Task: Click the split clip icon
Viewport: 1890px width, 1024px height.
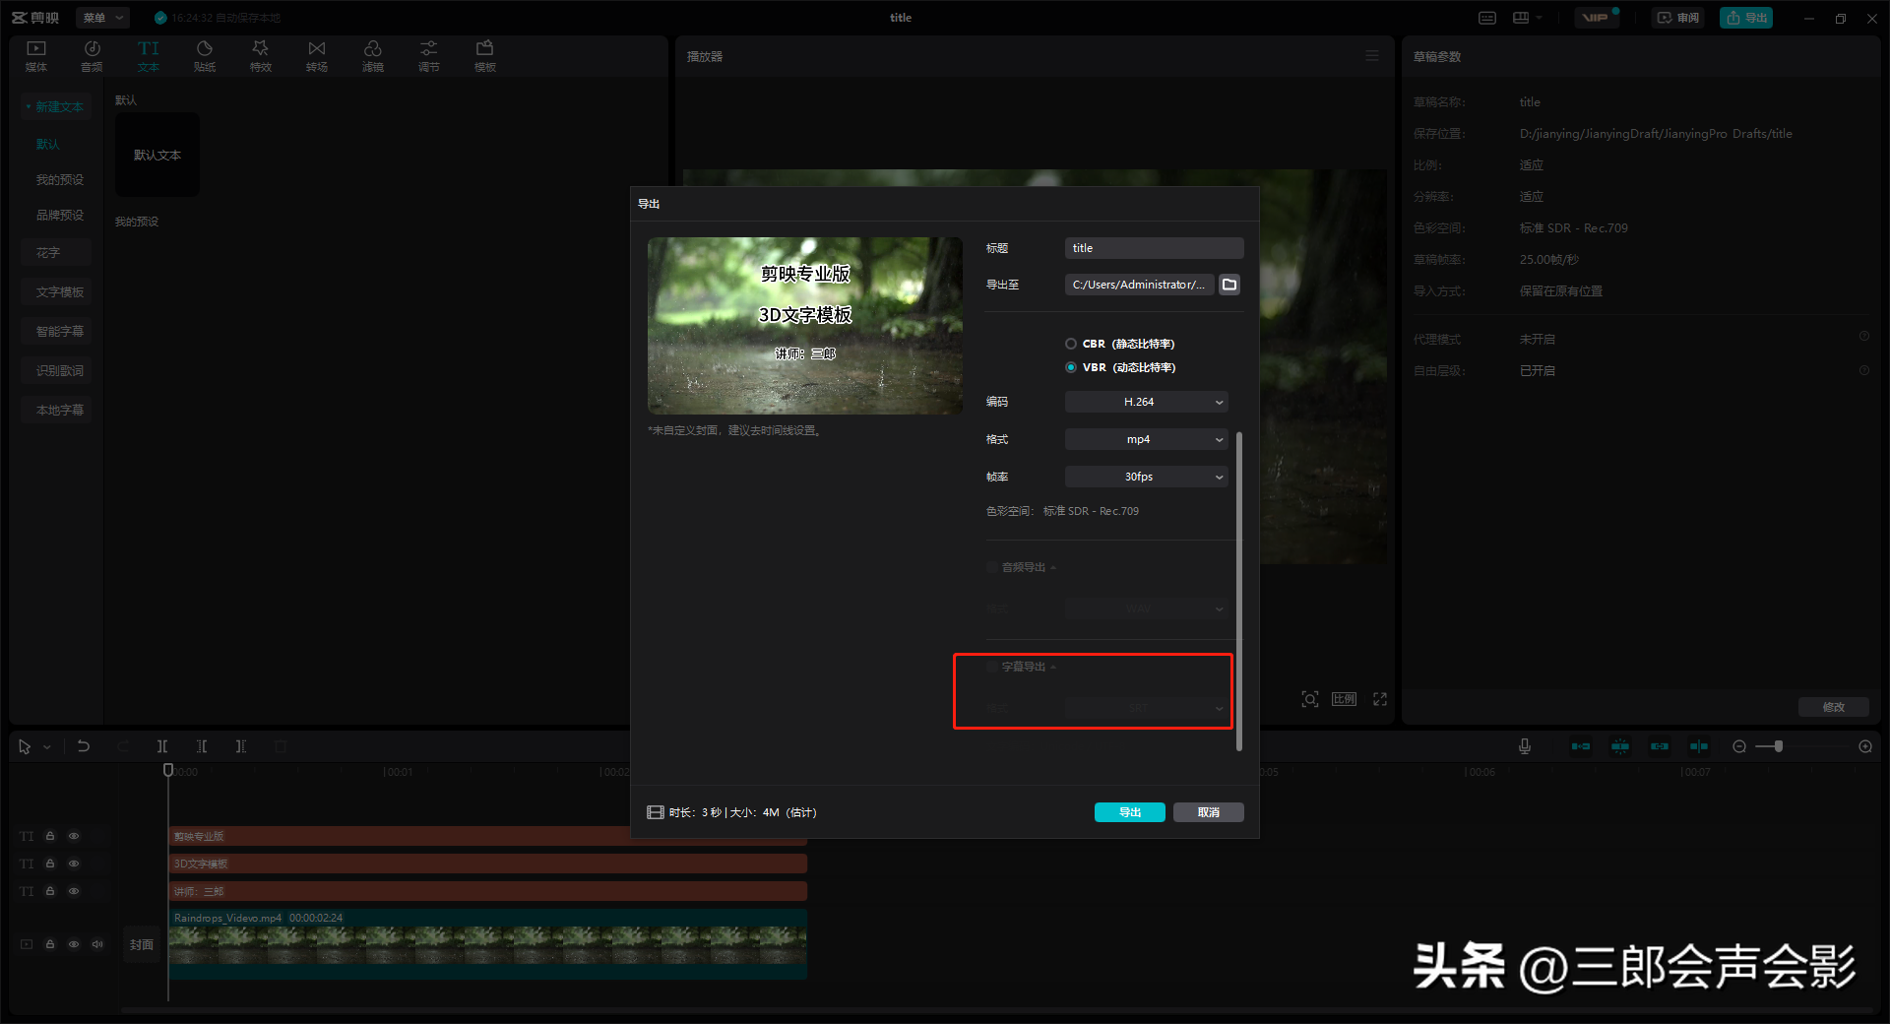Action: click(162, 747)
